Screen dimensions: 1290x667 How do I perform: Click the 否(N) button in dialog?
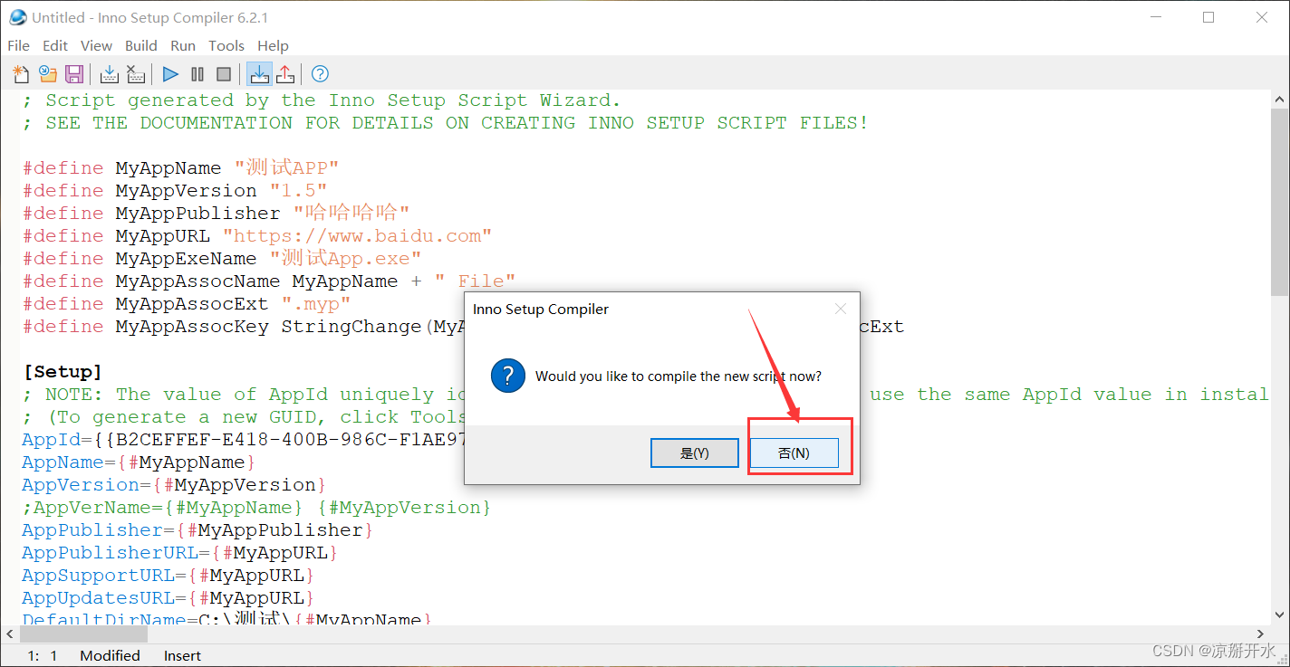click(794, 453)
